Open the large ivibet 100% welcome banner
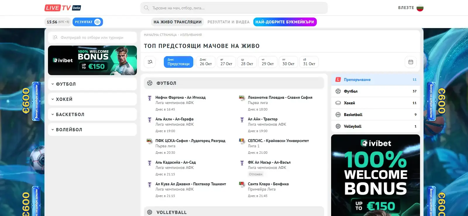 tap(376, 175)
